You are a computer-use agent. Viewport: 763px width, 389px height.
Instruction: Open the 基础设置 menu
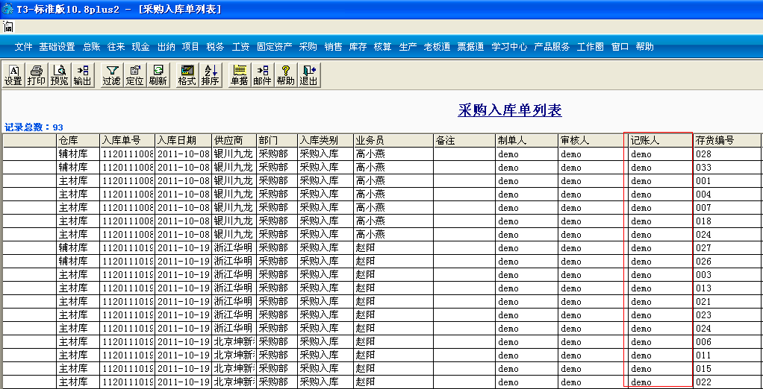click(57, 47)
